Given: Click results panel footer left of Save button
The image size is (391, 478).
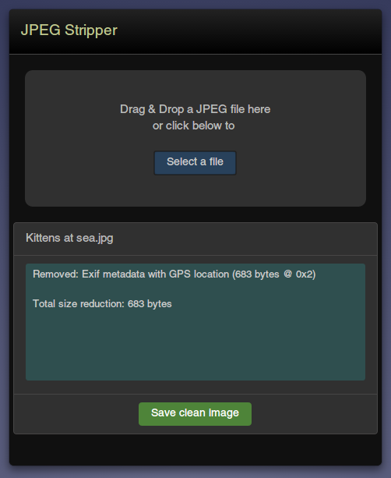Looking at the screenshot, I should coord(76,414).
